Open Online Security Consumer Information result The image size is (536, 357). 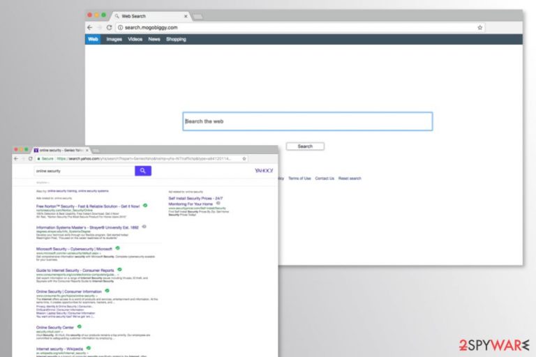coord(69,291)
